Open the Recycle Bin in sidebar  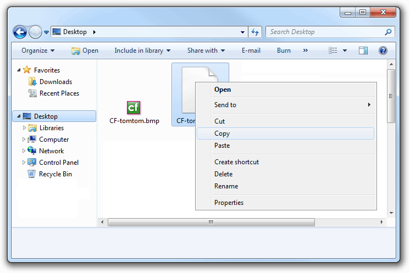point(55,174)
